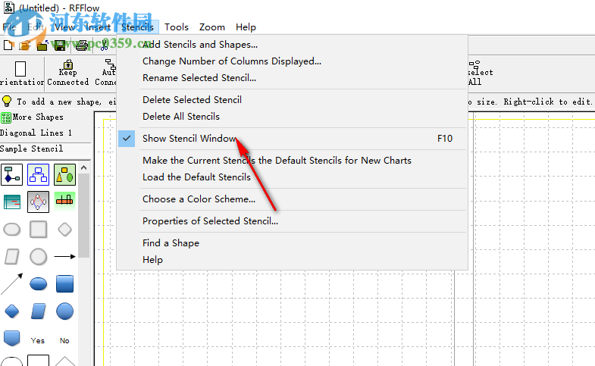Open the Tools menu

[x=177, y=27]
